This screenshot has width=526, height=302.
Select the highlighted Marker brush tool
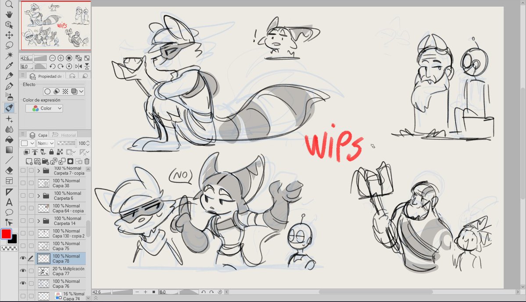click(9, 107)
